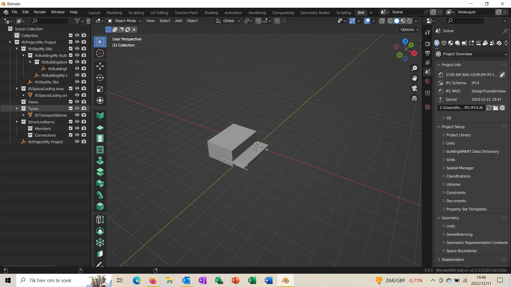Select the Cursor tool in viewport toolbar
The image size is (511, 287).
point(100,53)
